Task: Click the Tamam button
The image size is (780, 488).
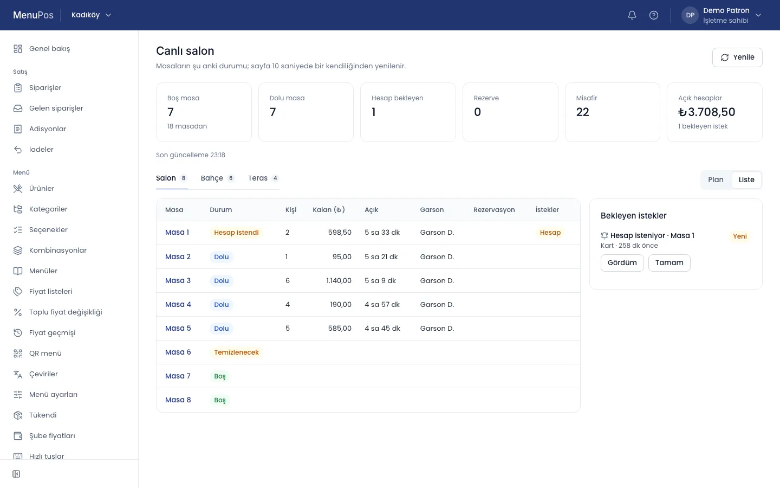Action: coord(669,263)
